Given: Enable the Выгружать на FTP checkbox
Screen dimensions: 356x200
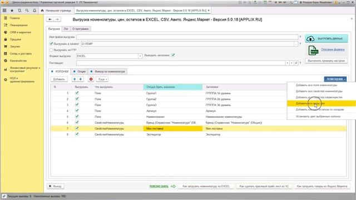Looking at the screenshot, I should click(x=51, y=49).
